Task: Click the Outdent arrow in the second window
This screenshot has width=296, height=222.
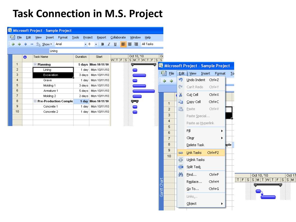Action: (x=164, y=81)
